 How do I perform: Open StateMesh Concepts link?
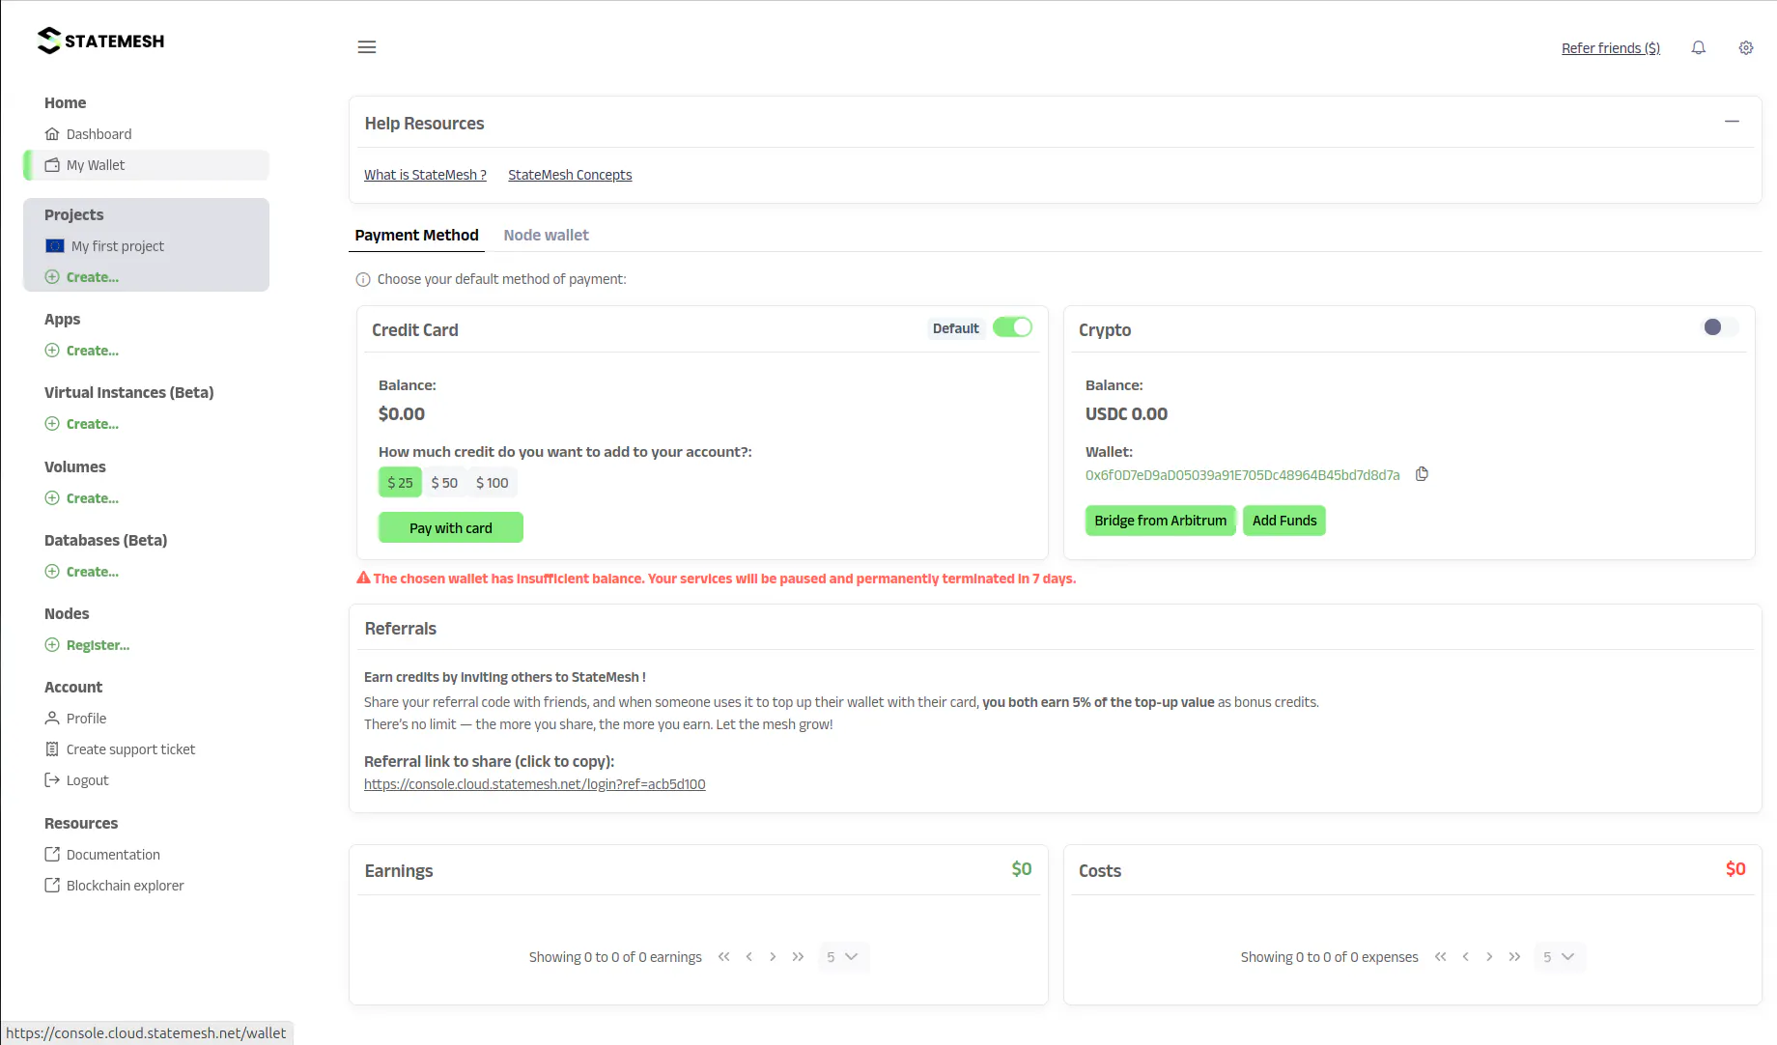570,175
